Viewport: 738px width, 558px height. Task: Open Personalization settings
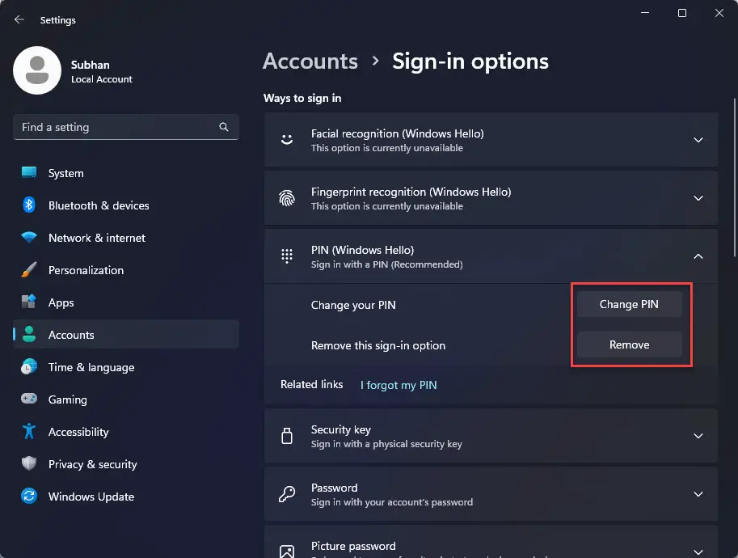pyautogui.click(x=126, y=270)
